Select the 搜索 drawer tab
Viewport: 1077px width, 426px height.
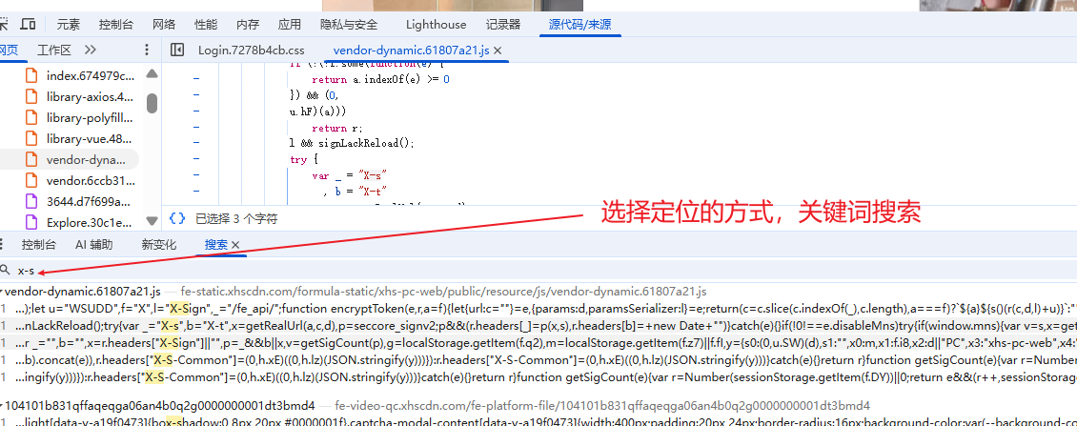point(215,245)
